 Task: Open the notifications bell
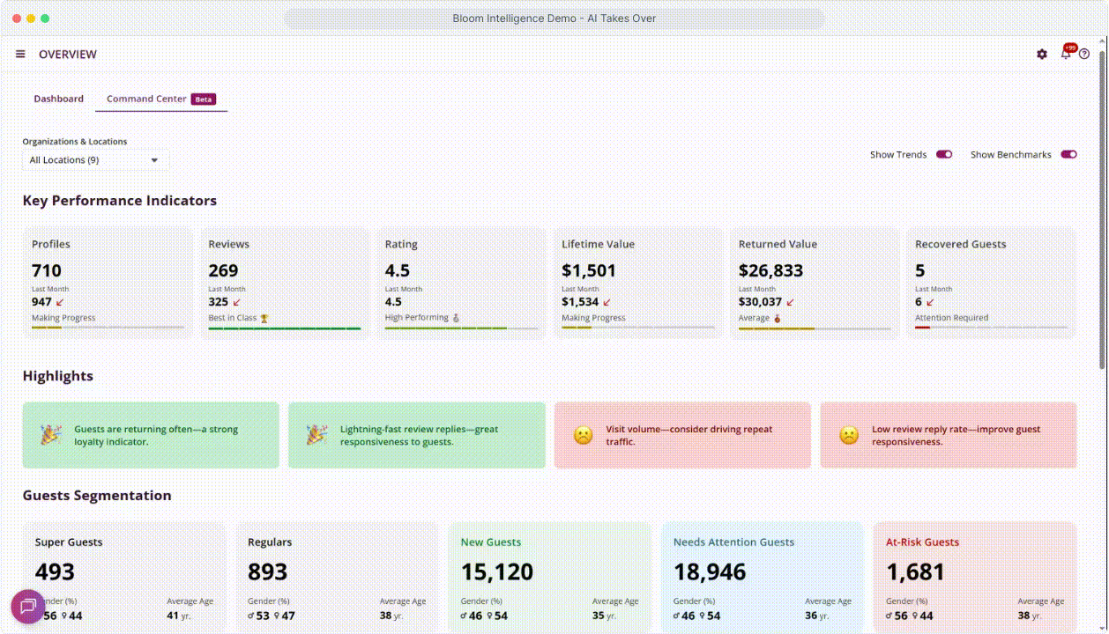coord(1065,54)
